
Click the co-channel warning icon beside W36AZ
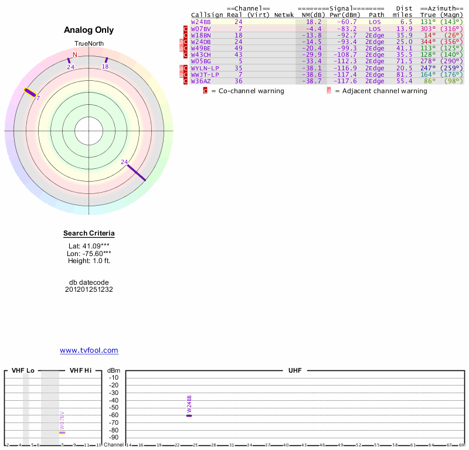pos(186,81)
